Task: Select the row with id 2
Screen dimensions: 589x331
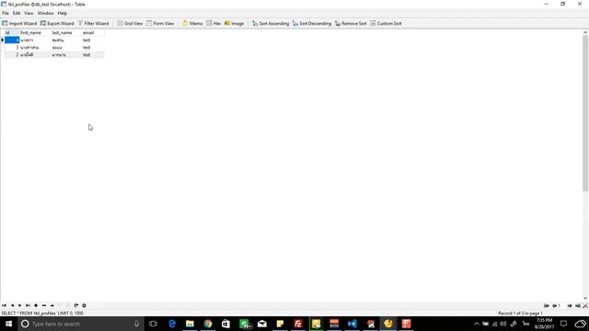Action: click(x=54, y=55)
